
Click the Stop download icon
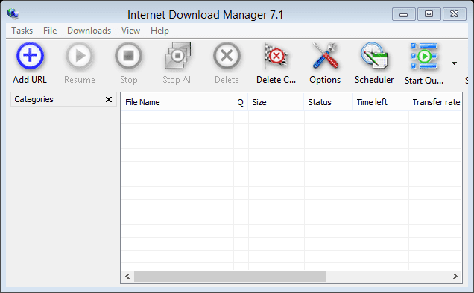click(128, 56)
